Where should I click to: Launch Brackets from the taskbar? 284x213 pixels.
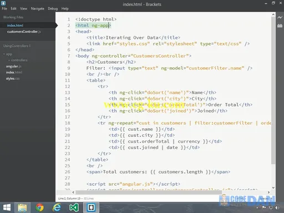(91, 207)
